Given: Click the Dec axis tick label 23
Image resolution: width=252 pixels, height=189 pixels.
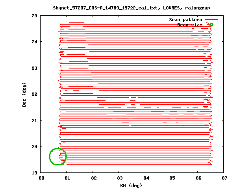Looking at the screenshot, I should point(34,68).
